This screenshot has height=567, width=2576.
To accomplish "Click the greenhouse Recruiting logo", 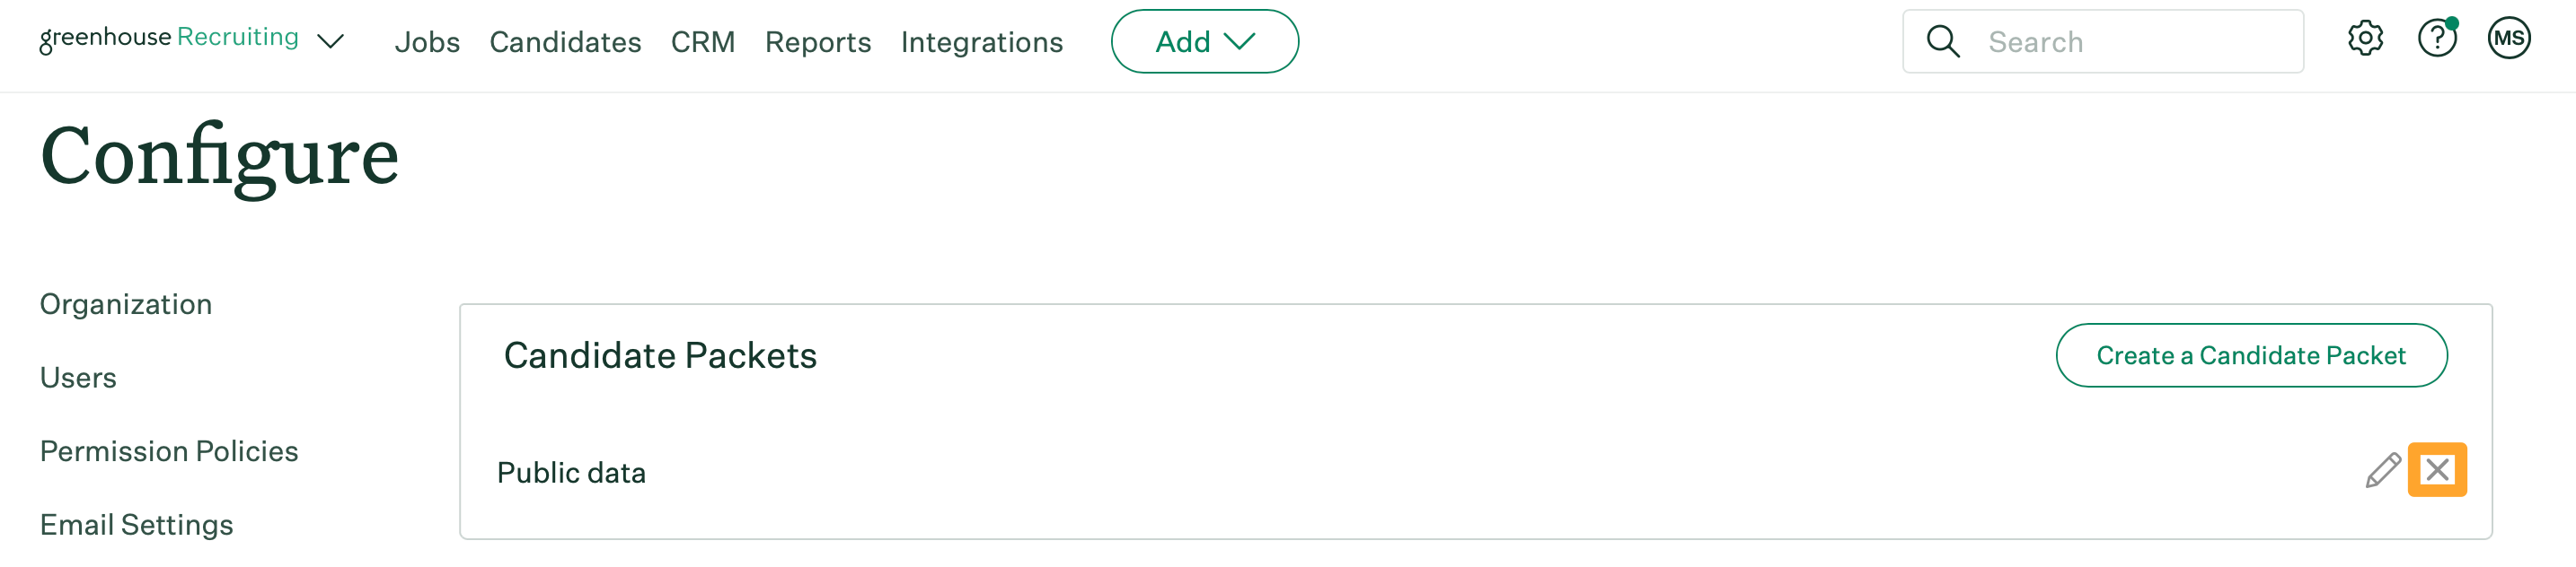I will point(168,39).
